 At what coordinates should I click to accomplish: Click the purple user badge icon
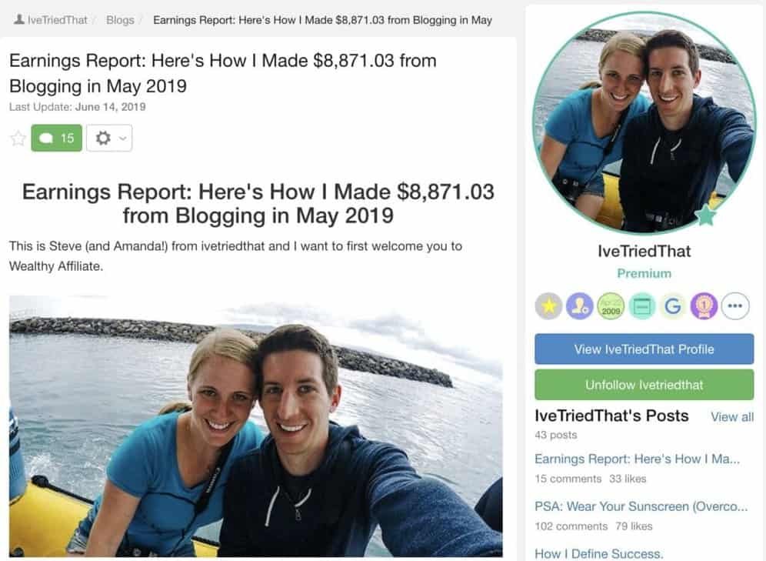click(580, 306)
